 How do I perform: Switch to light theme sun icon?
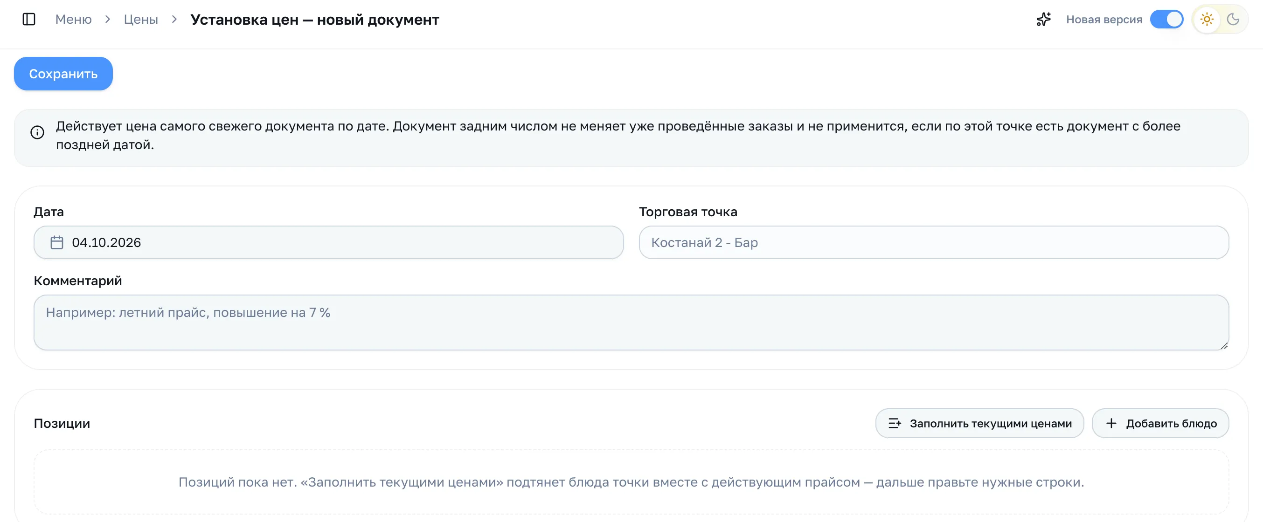point(1207,19)
